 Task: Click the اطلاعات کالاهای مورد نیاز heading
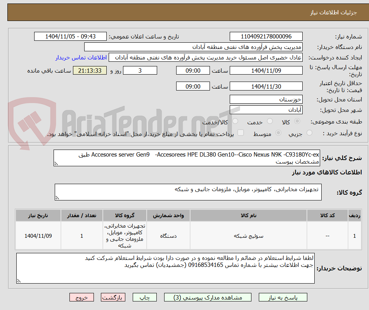pos(327,172)
